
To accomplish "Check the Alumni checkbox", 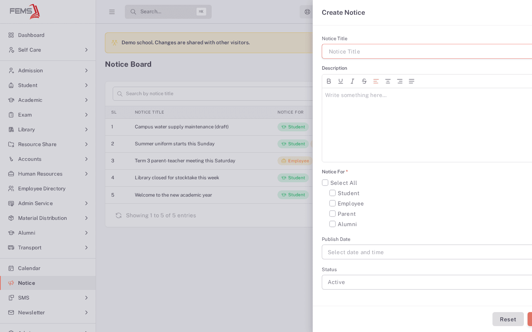I will tap(332, 224).
